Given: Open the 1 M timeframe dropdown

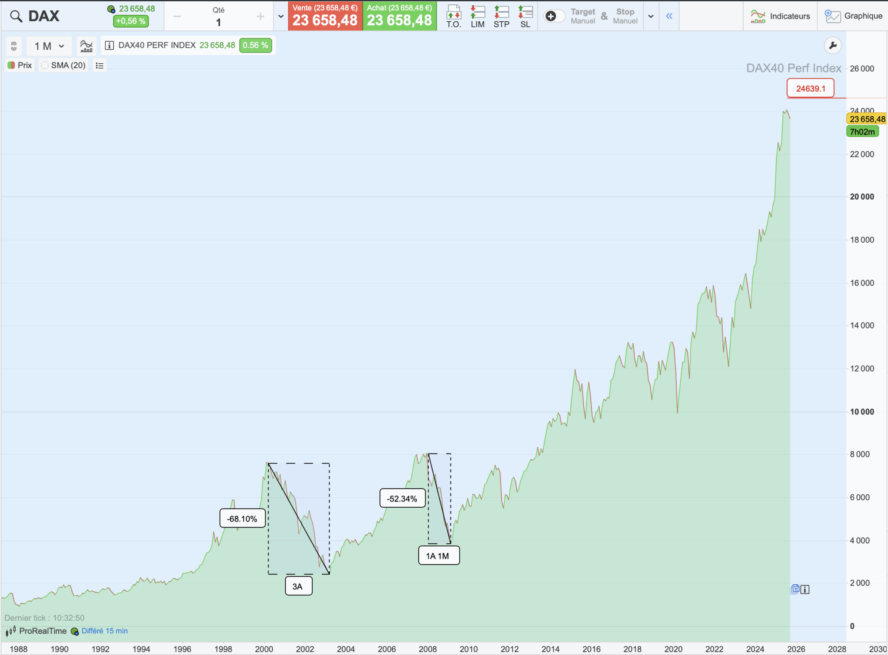Looking at the screenshot, I should point(49,45).
